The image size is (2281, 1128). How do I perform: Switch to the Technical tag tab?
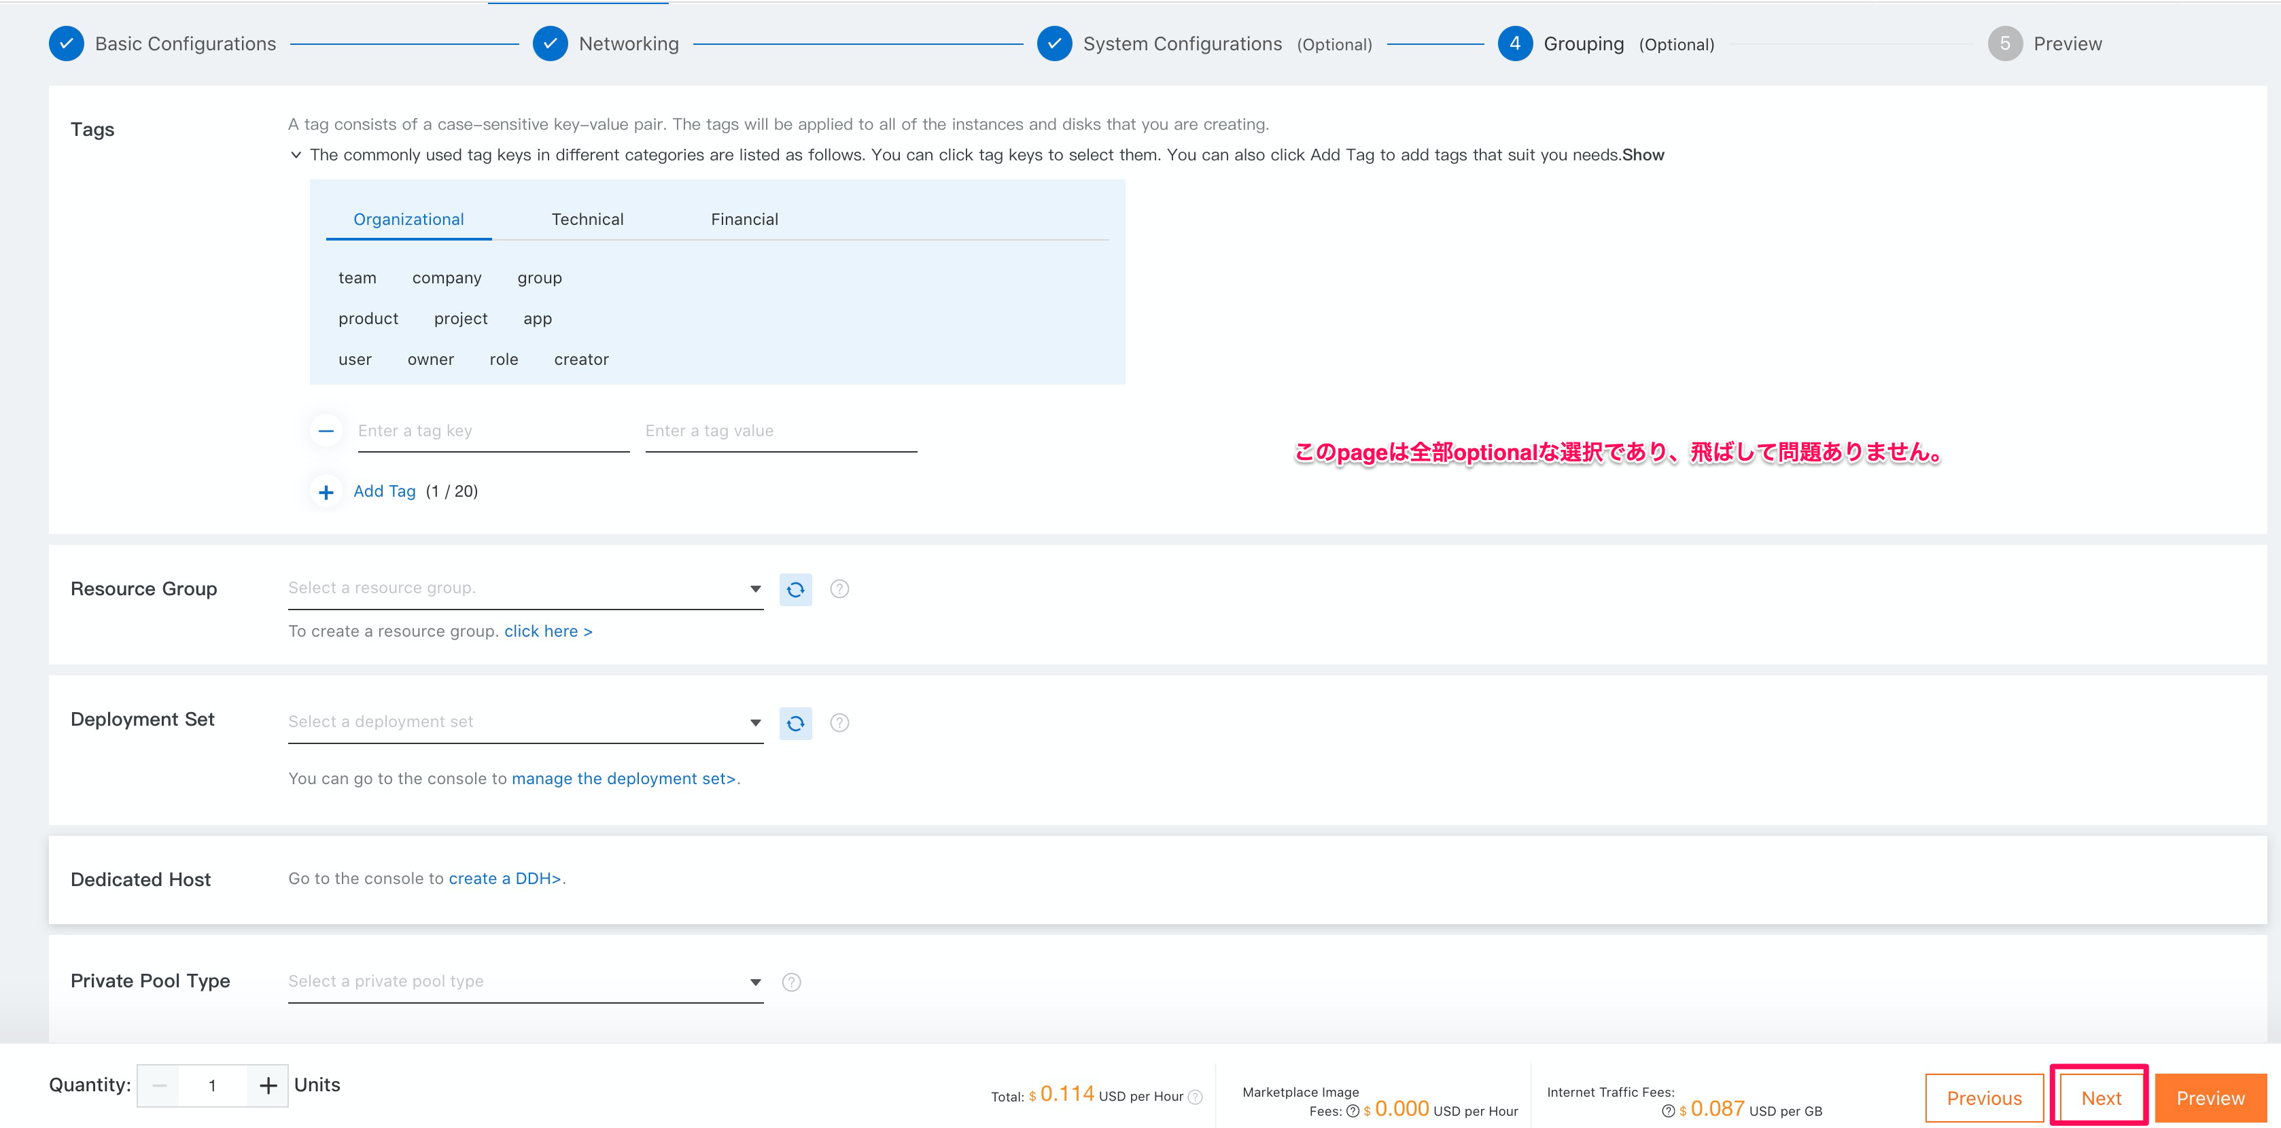tap(587, 219)
